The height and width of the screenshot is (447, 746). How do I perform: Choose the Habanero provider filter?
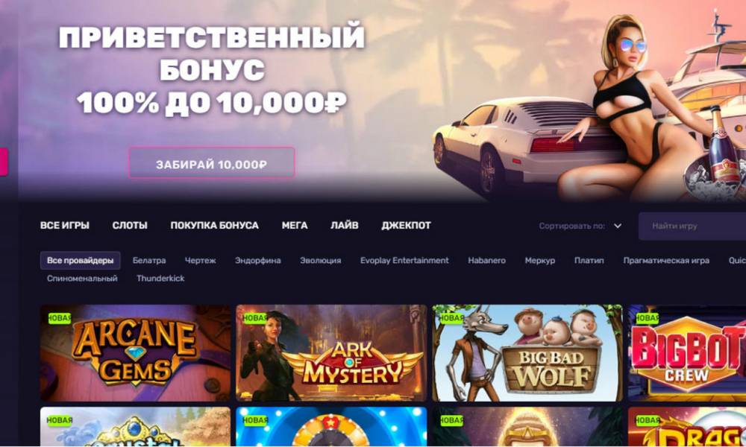(486, 260)
